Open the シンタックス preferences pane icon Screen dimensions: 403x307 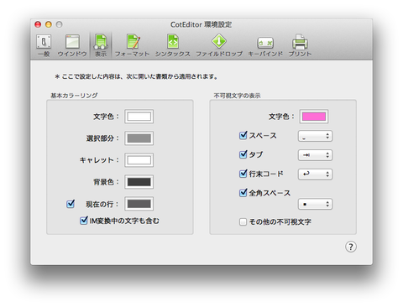[x=173, y=45]
